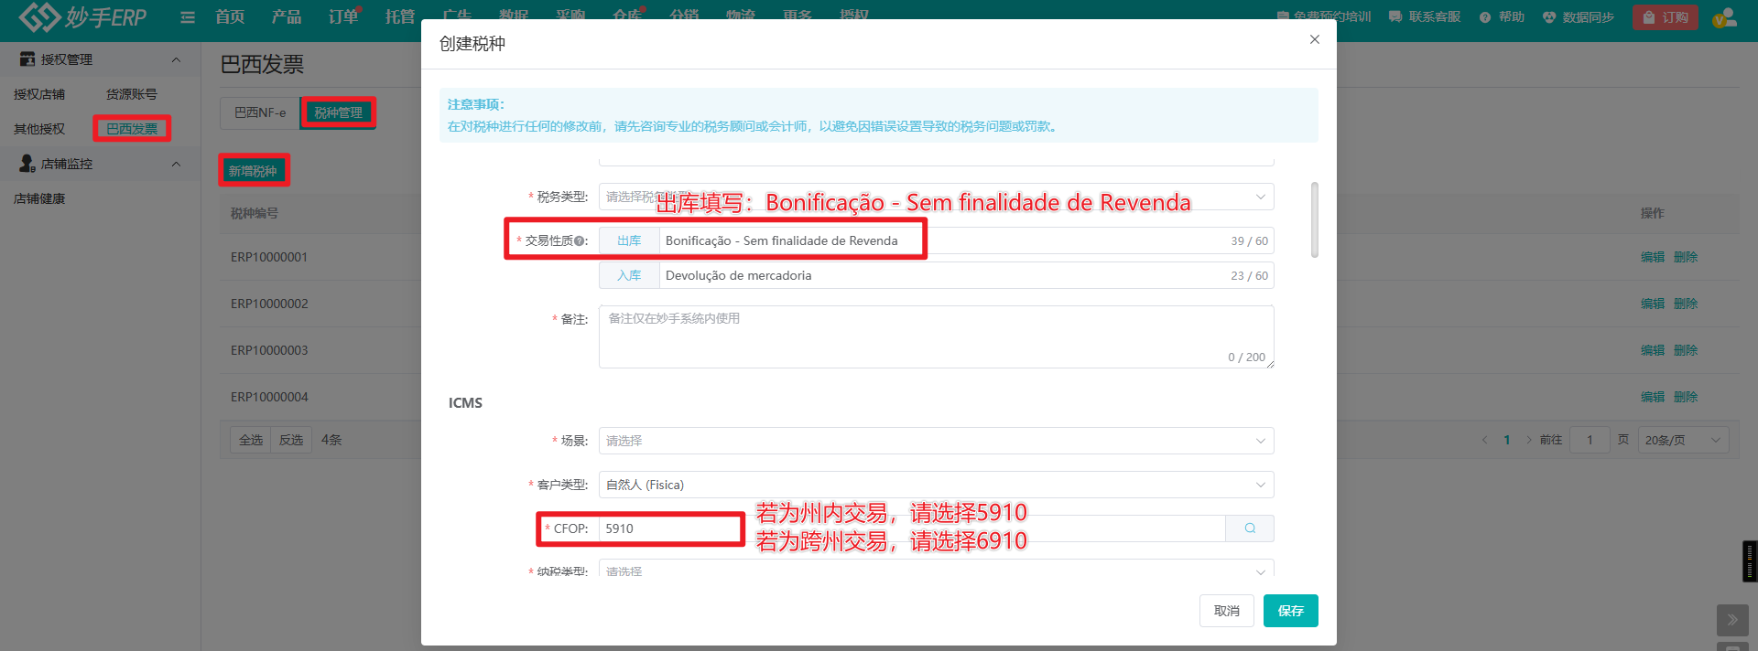Click 编辑 for ERP10000004
This screenshot has width=1758, height=651.
pos(1653,397)
